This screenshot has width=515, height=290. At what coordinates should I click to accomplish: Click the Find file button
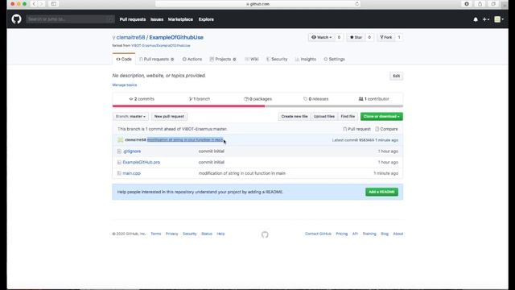tap(348, 116)
